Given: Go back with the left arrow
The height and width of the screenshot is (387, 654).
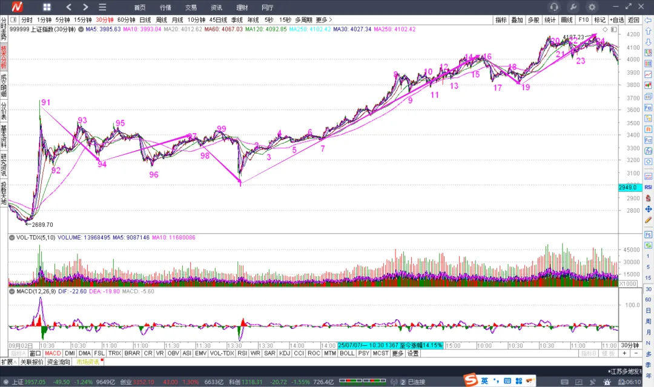Looking at the screenshot, I should (69, 7).
